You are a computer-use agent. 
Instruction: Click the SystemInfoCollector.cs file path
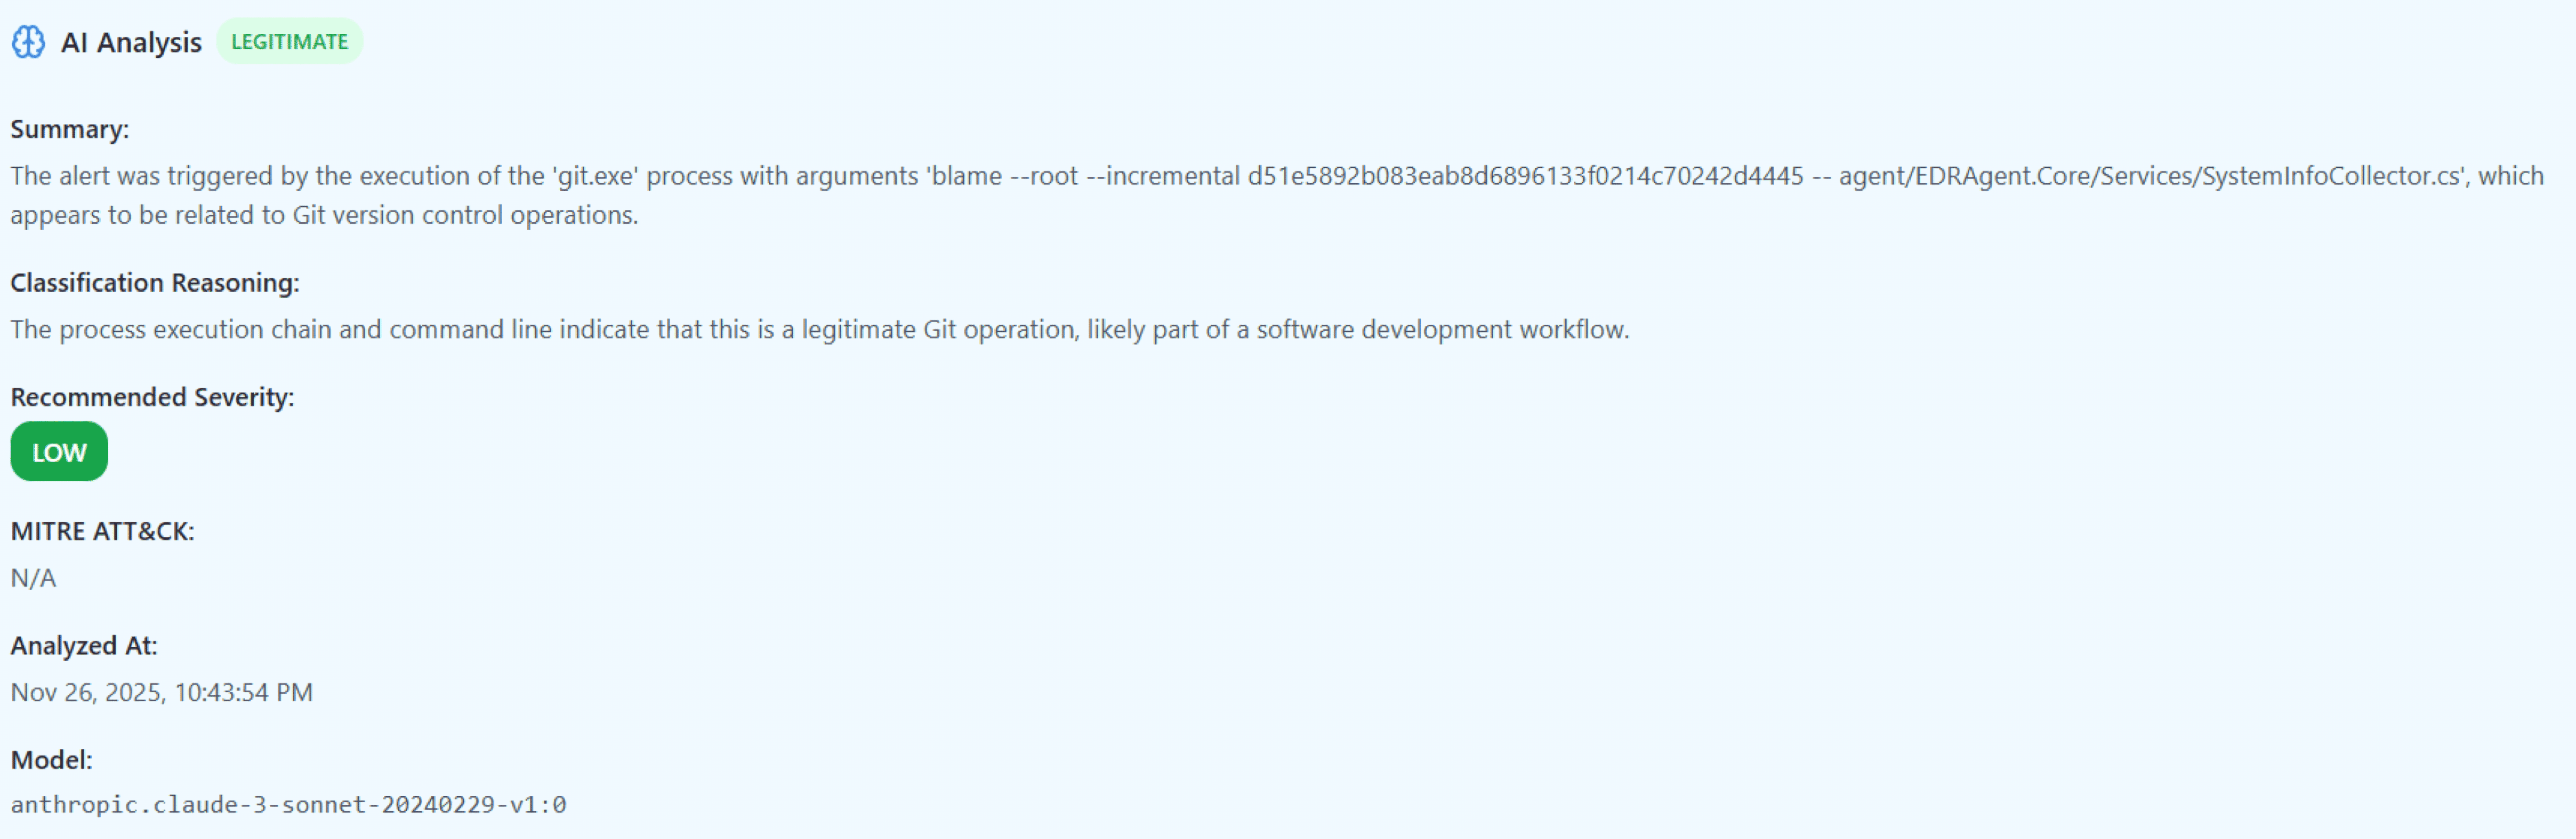[x=2150, y=176]
